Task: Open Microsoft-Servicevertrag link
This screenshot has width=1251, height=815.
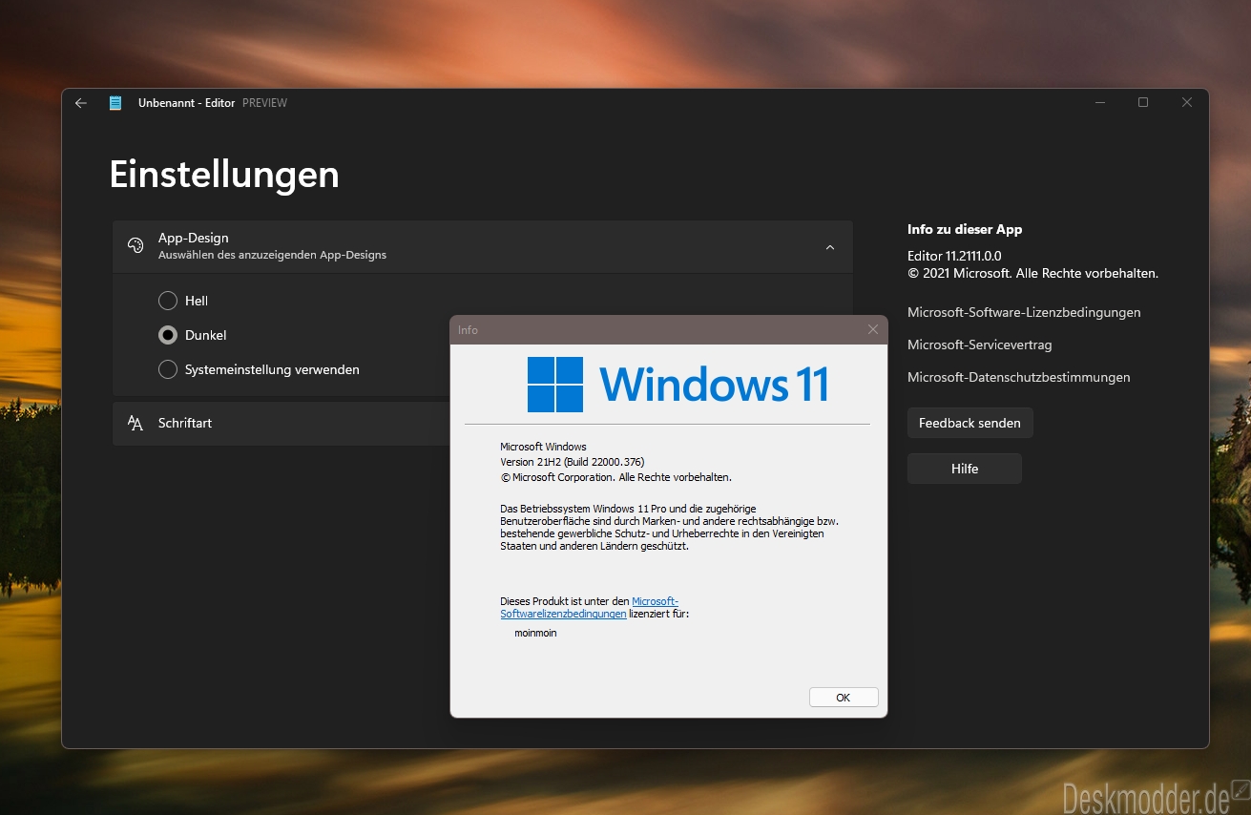Action: pos(979,345)
